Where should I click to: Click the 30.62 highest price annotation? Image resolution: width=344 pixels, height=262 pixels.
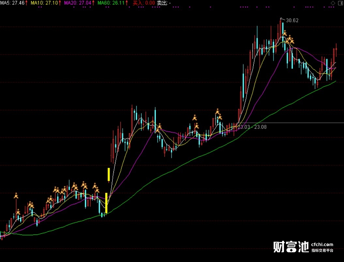point(292,21)
